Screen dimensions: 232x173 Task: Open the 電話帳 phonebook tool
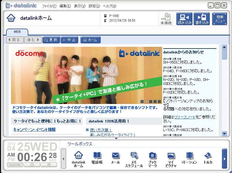(97, 158)
